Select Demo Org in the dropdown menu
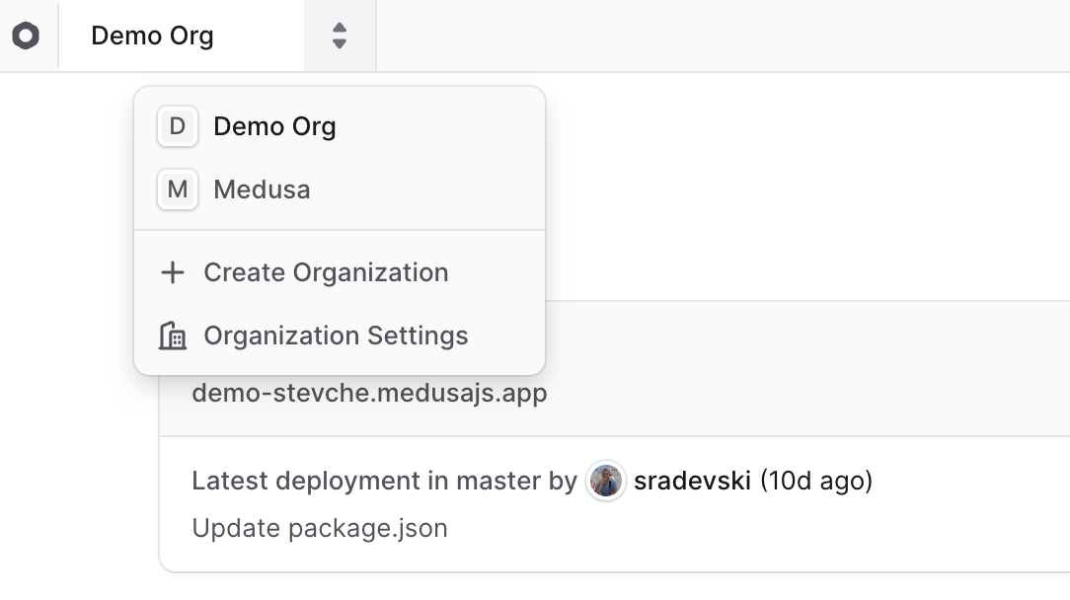The image size is (1070, 600). [x=274, y=126]
